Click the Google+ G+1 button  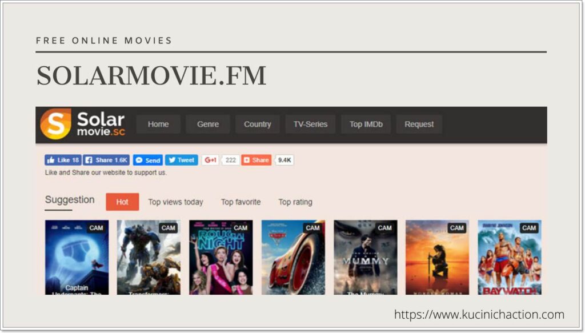tap(210, 160)
